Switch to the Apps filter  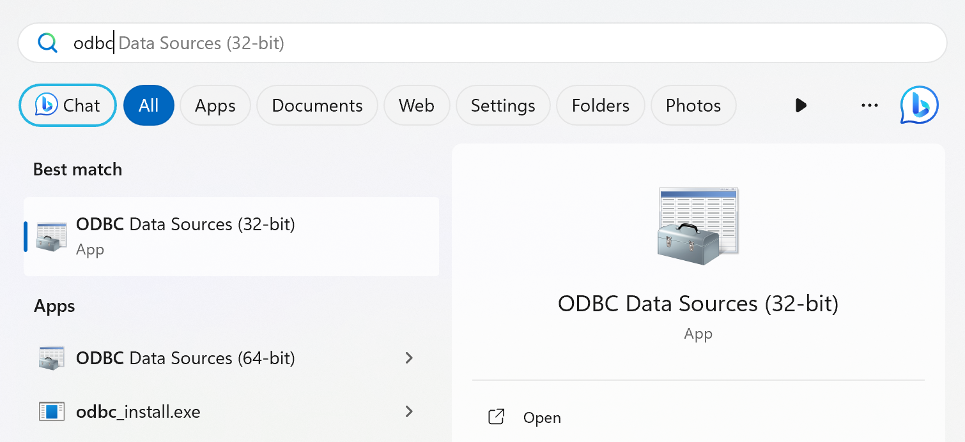[215, 105]
